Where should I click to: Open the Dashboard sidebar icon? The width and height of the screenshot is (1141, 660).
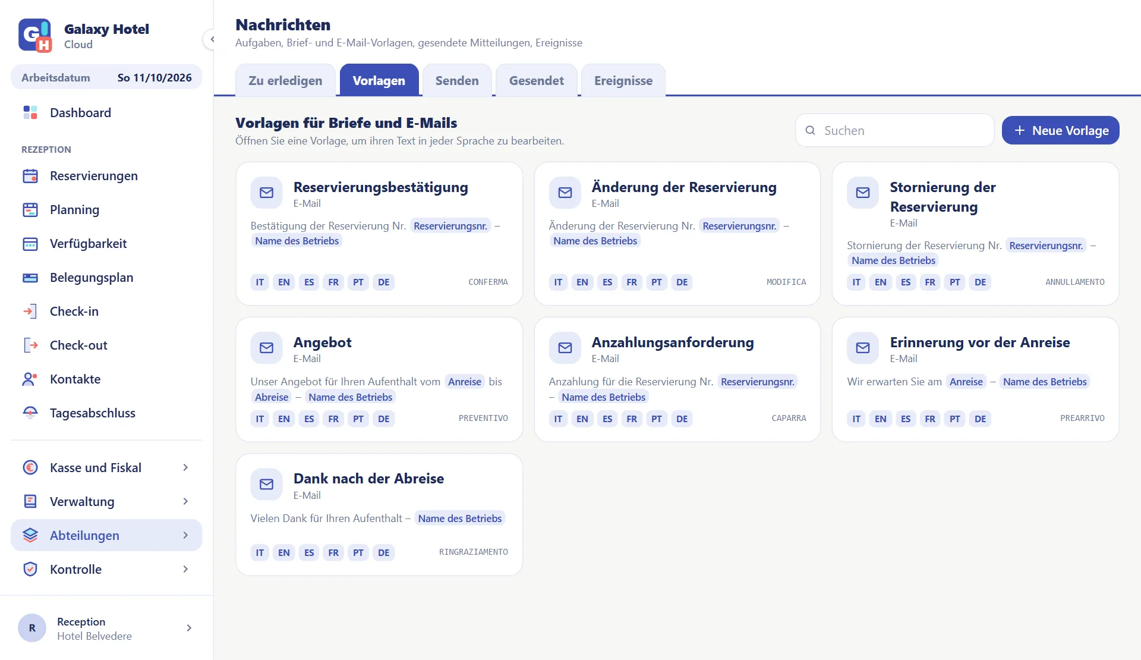click(x=30, y=112)
